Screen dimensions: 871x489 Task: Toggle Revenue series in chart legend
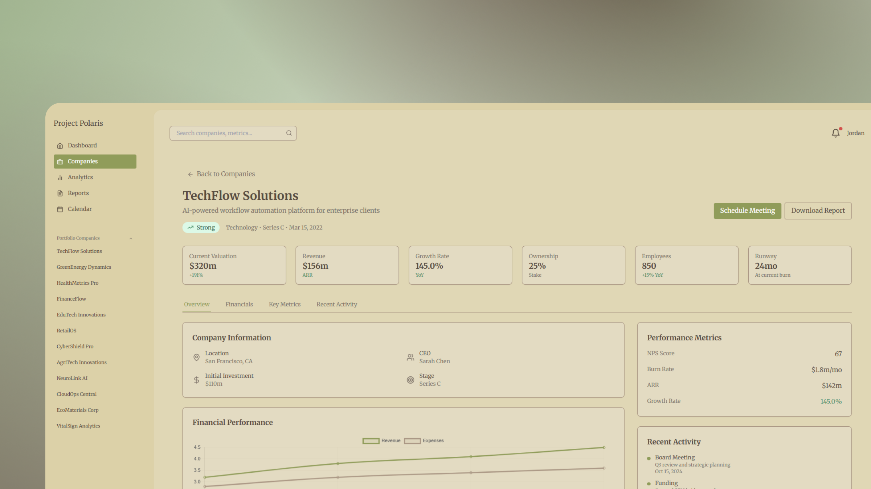(x=381, y=441)
